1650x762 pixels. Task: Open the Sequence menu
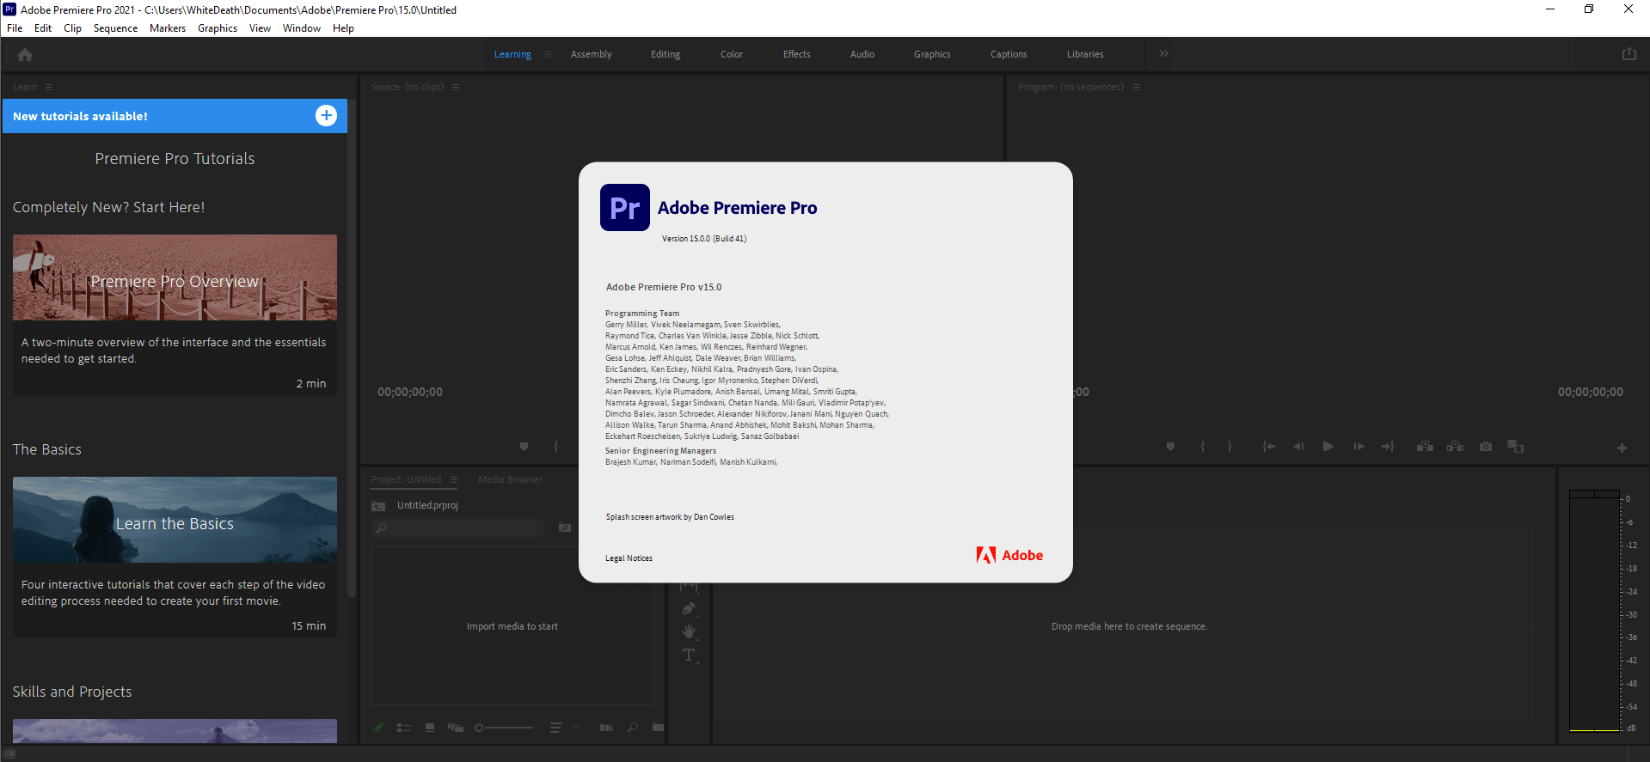(x=115, y=28)
